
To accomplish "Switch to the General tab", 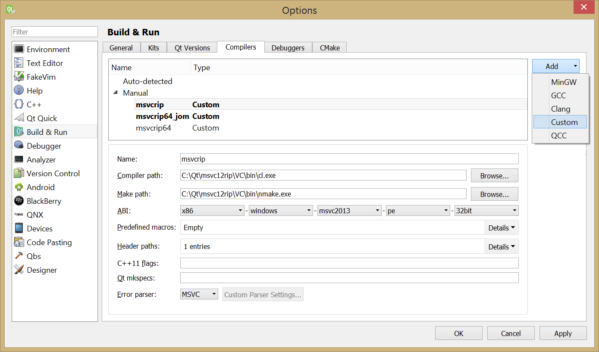I will [121, 48].
